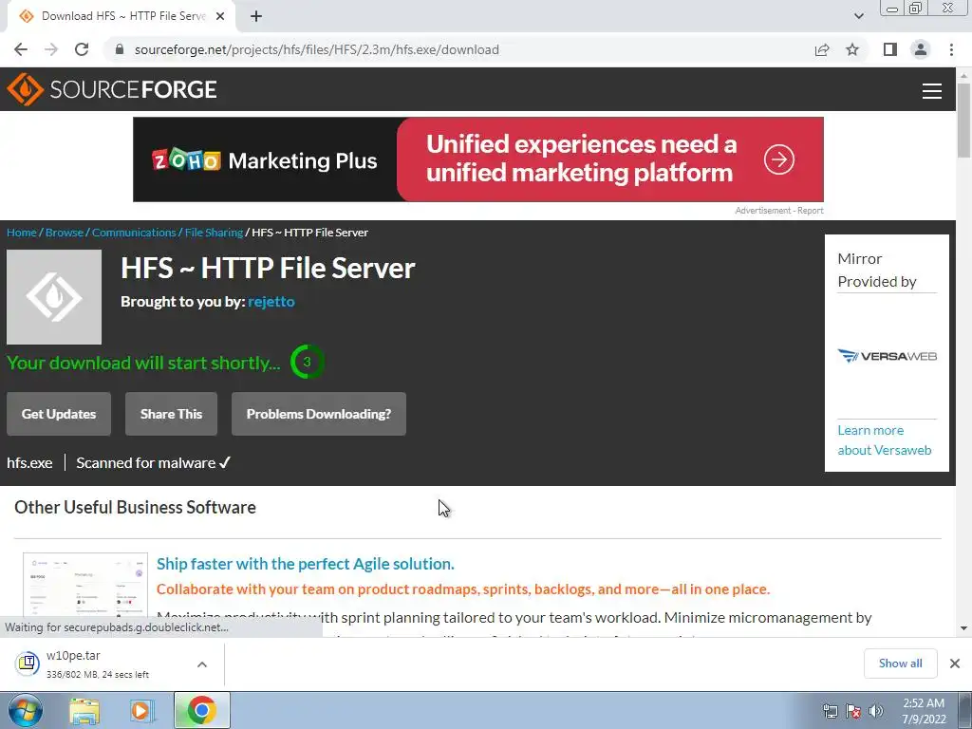972x729 pixels.
Task: Click the scrollbar down arrow
Action: [x=963, y=628]
